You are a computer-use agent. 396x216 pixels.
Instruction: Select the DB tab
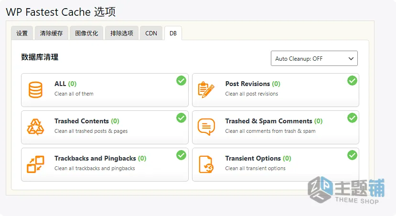click(x=173, y=33)
